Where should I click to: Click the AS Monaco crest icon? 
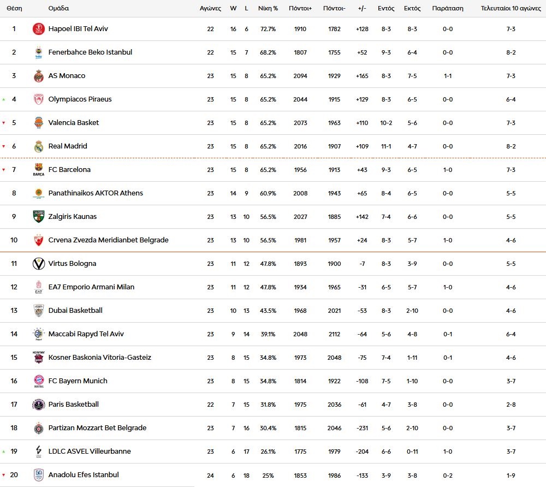(38, 76)
